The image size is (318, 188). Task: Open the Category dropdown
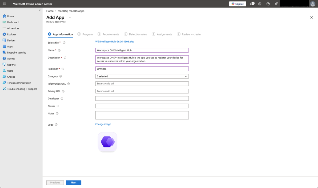pos(142,76)
